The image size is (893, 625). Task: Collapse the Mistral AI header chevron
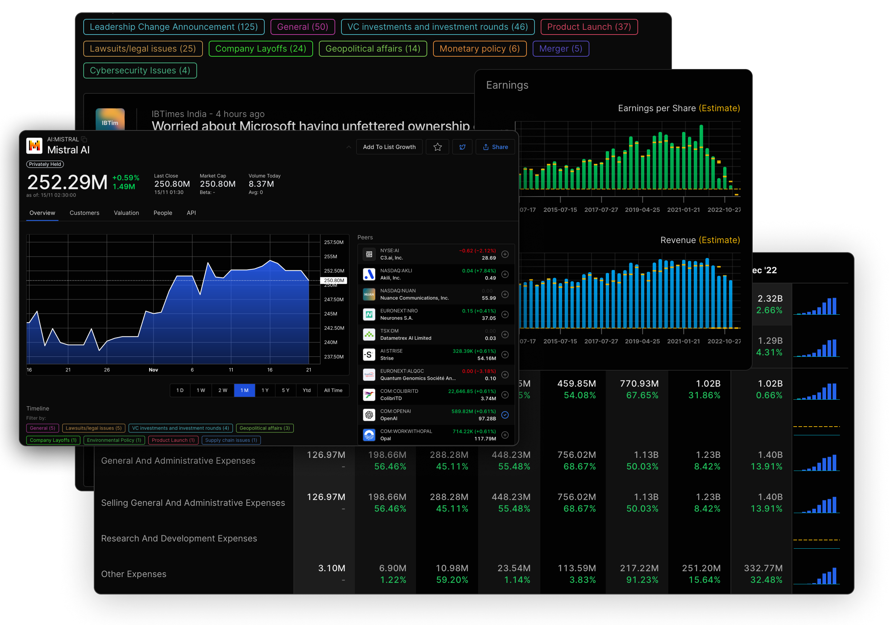(x=349, y=147)
